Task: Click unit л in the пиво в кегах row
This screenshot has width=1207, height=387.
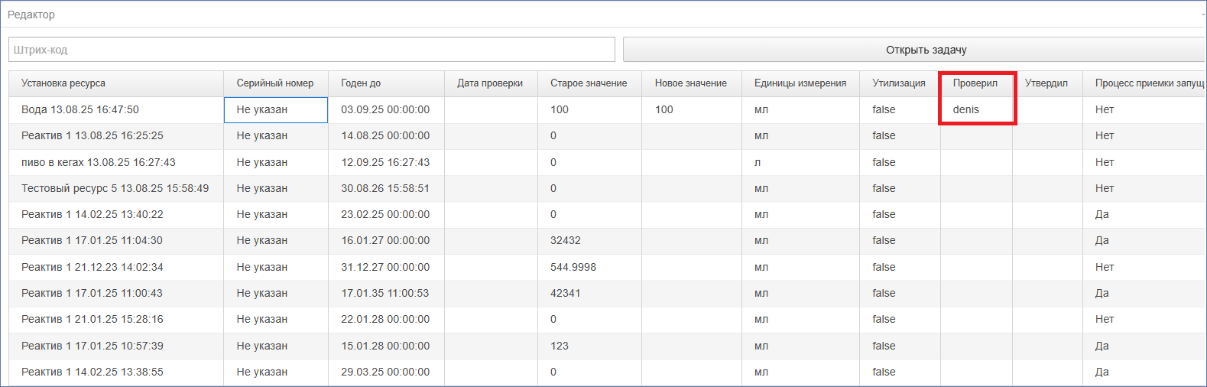Action: tap(800, 162)
